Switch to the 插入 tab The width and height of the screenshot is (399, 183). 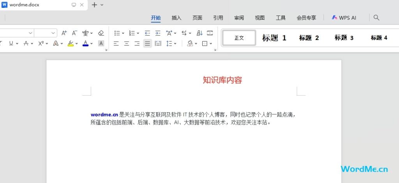point(177,18)
